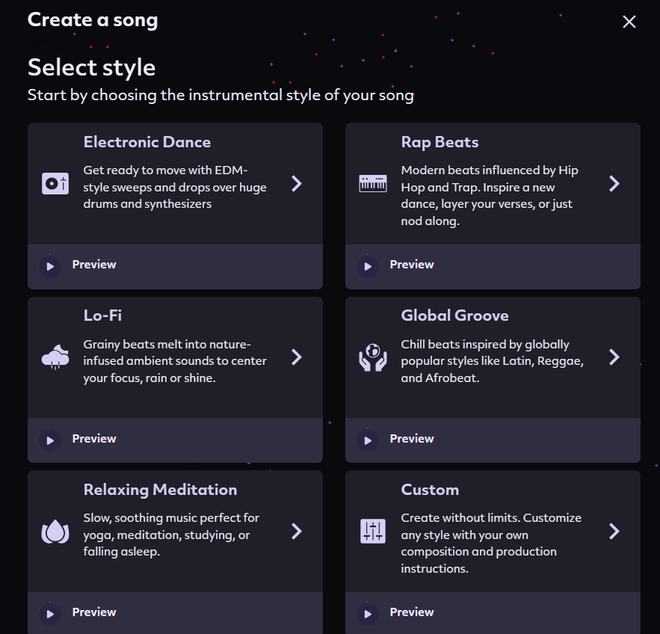Screen dimensions: 660x634
Task: Select the Custom style title
Action: pos(430,490)
